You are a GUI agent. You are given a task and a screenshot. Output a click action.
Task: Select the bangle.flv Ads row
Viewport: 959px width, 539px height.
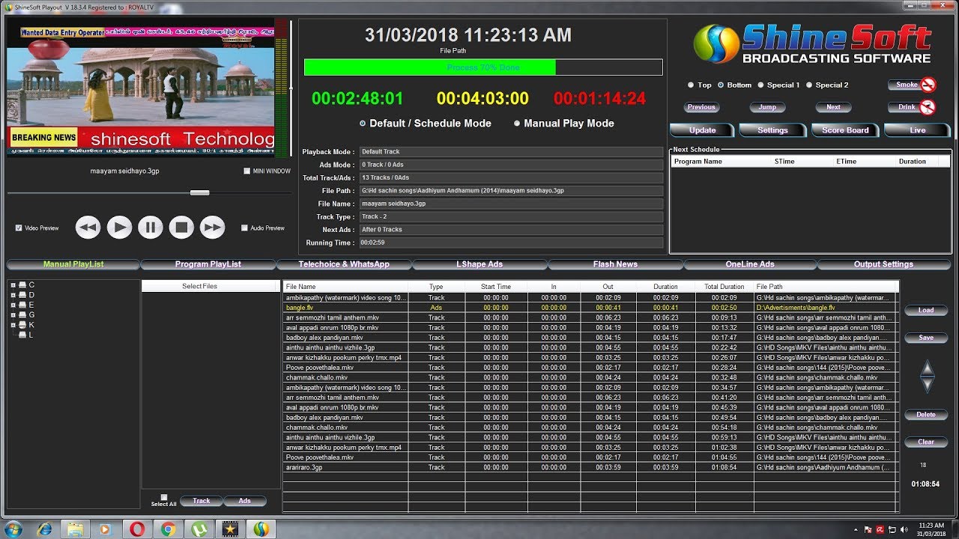click(x=590, y=308)
